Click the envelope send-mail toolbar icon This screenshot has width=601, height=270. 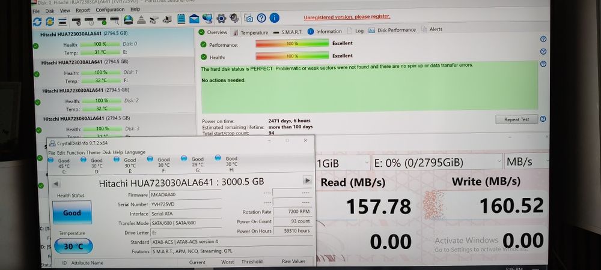pyautogui.click(x=194, y=19)
